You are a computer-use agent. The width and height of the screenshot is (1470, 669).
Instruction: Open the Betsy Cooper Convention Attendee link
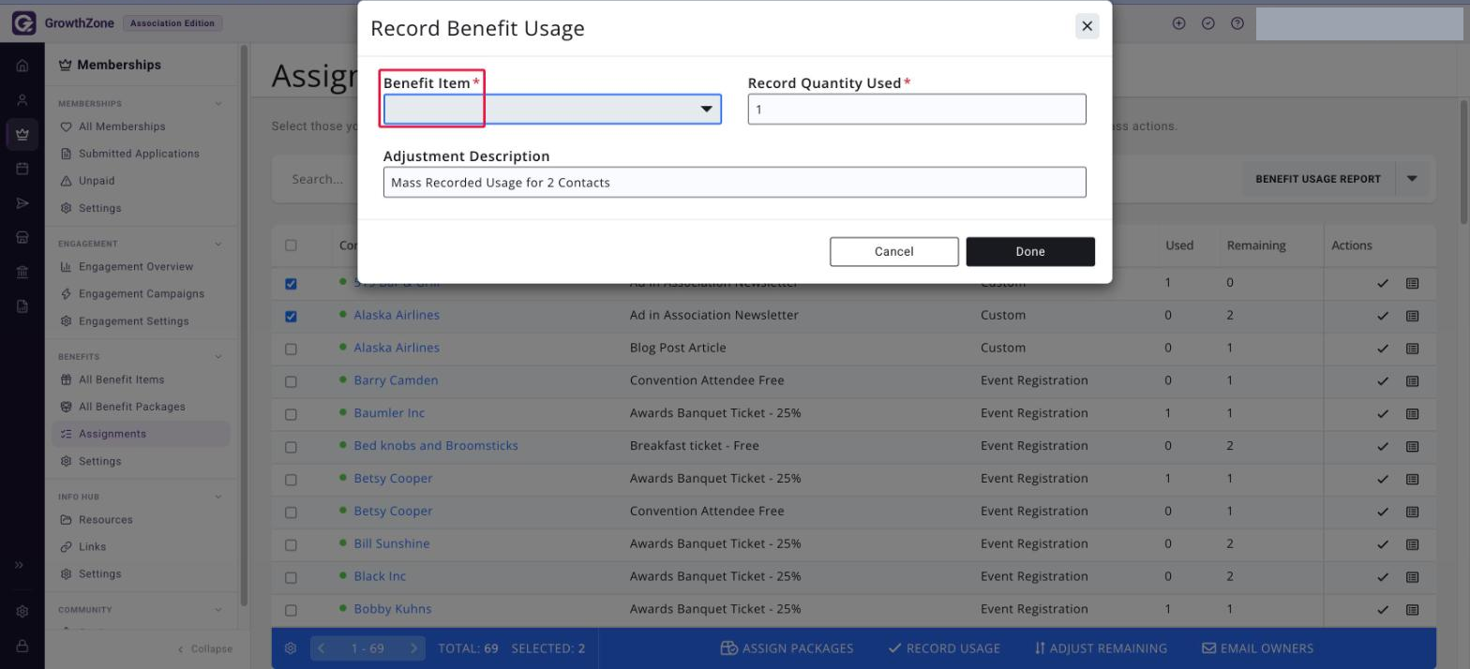click(x=393, y=512)
